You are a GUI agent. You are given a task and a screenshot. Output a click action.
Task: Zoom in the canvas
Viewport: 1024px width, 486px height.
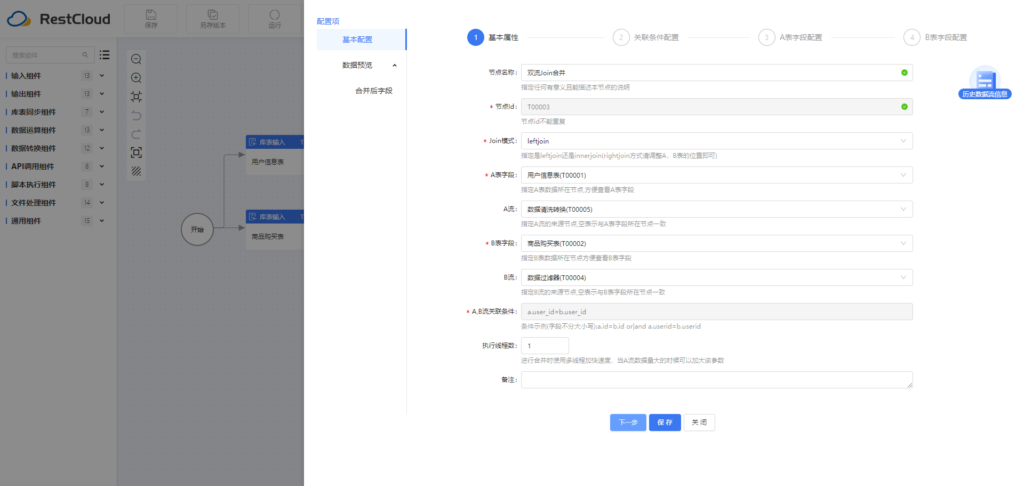coord(136,78)
